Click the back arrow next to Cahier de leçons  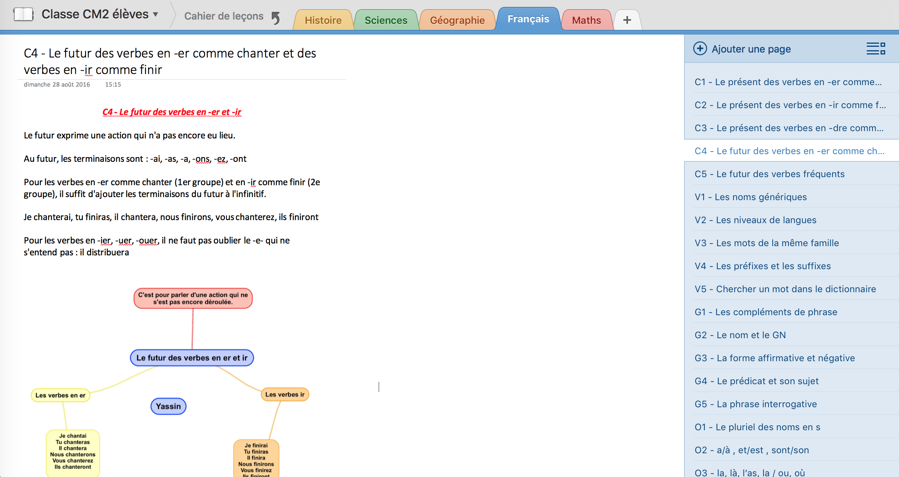pyautogui.click(x=276, y=18)
